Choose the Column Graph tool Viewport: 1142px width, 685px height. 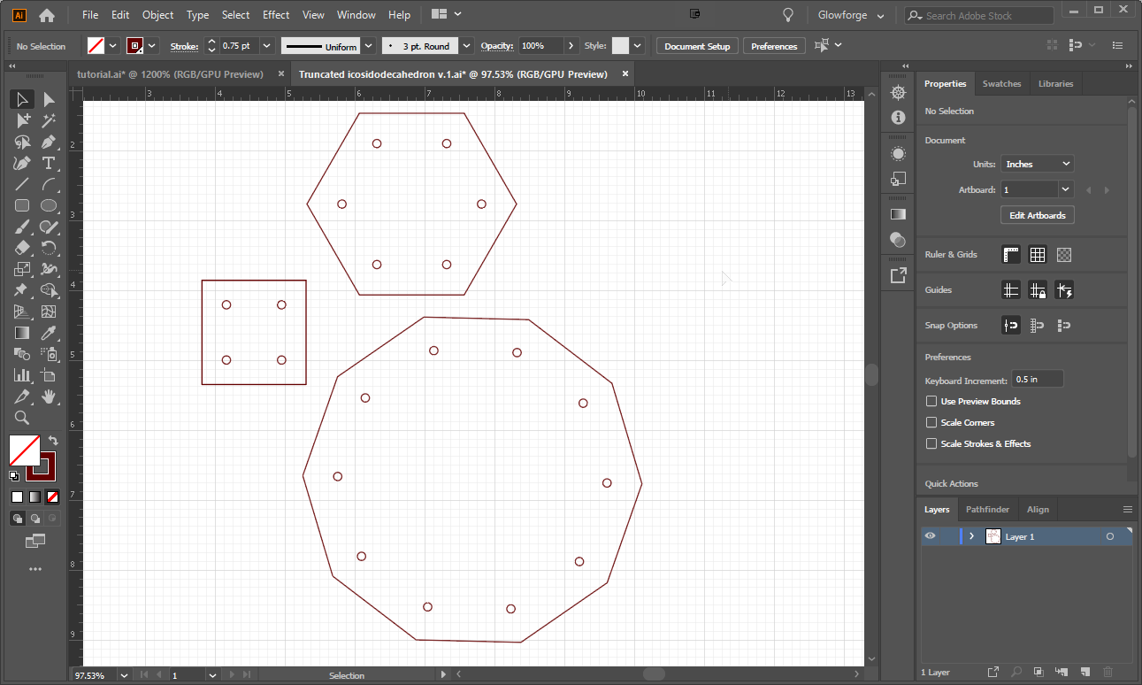[x=22, y=375]
